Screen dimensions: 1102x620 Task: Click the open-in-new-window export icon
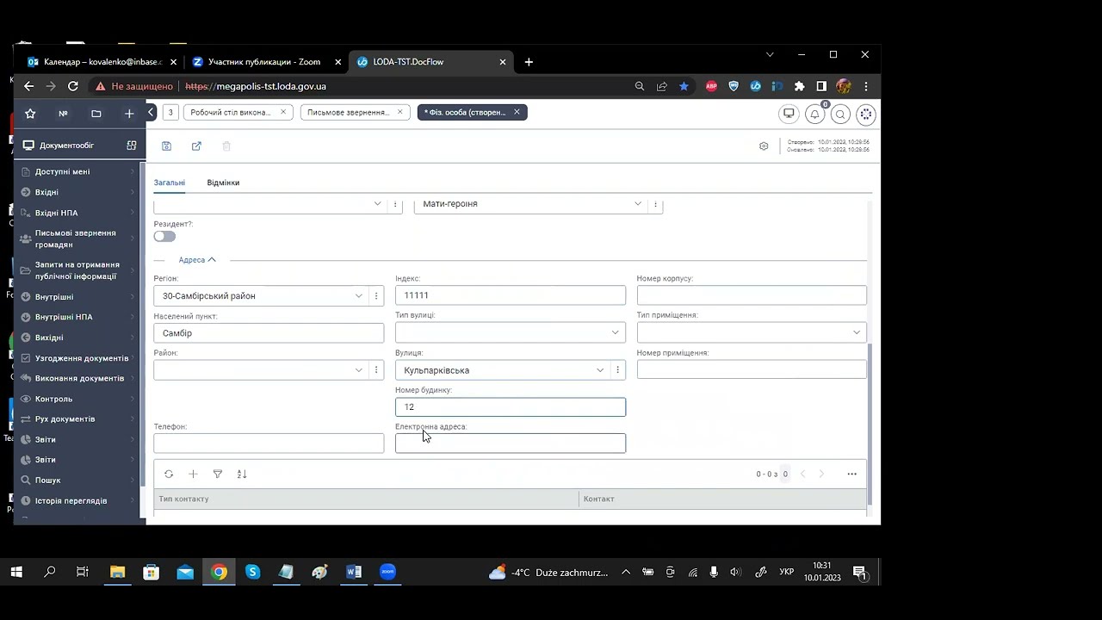196,146
